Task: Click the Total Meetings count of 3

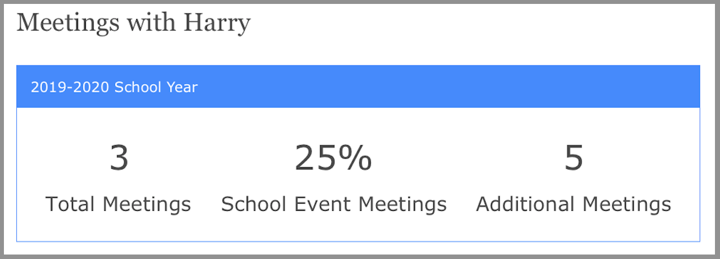Action: tap(119, 158)
